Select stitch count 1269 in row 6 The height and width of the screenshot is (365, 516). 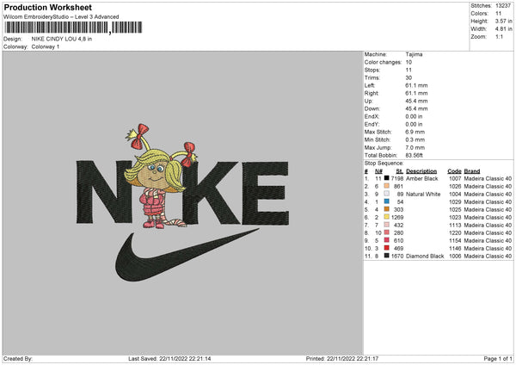coord(396,218)
